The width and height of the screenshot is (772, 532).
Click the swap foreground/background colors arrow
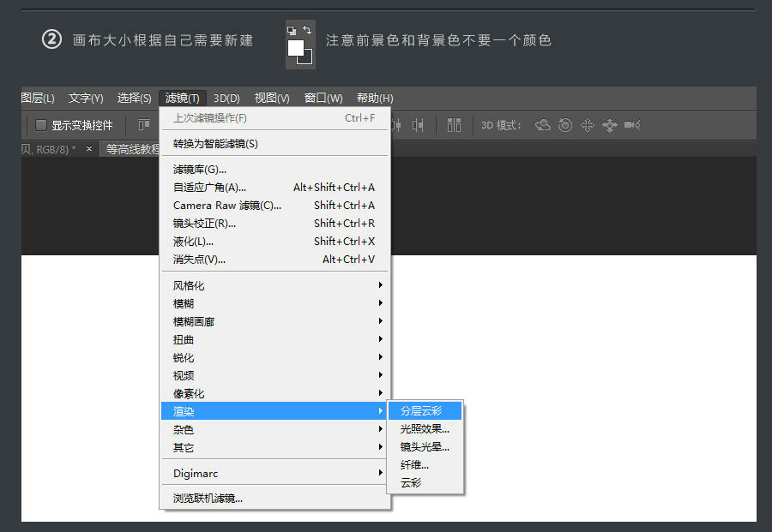(307, 30)
